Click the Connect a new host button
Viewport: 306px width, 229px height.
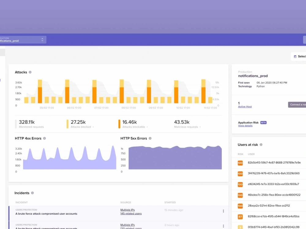(x=297, y=104)
